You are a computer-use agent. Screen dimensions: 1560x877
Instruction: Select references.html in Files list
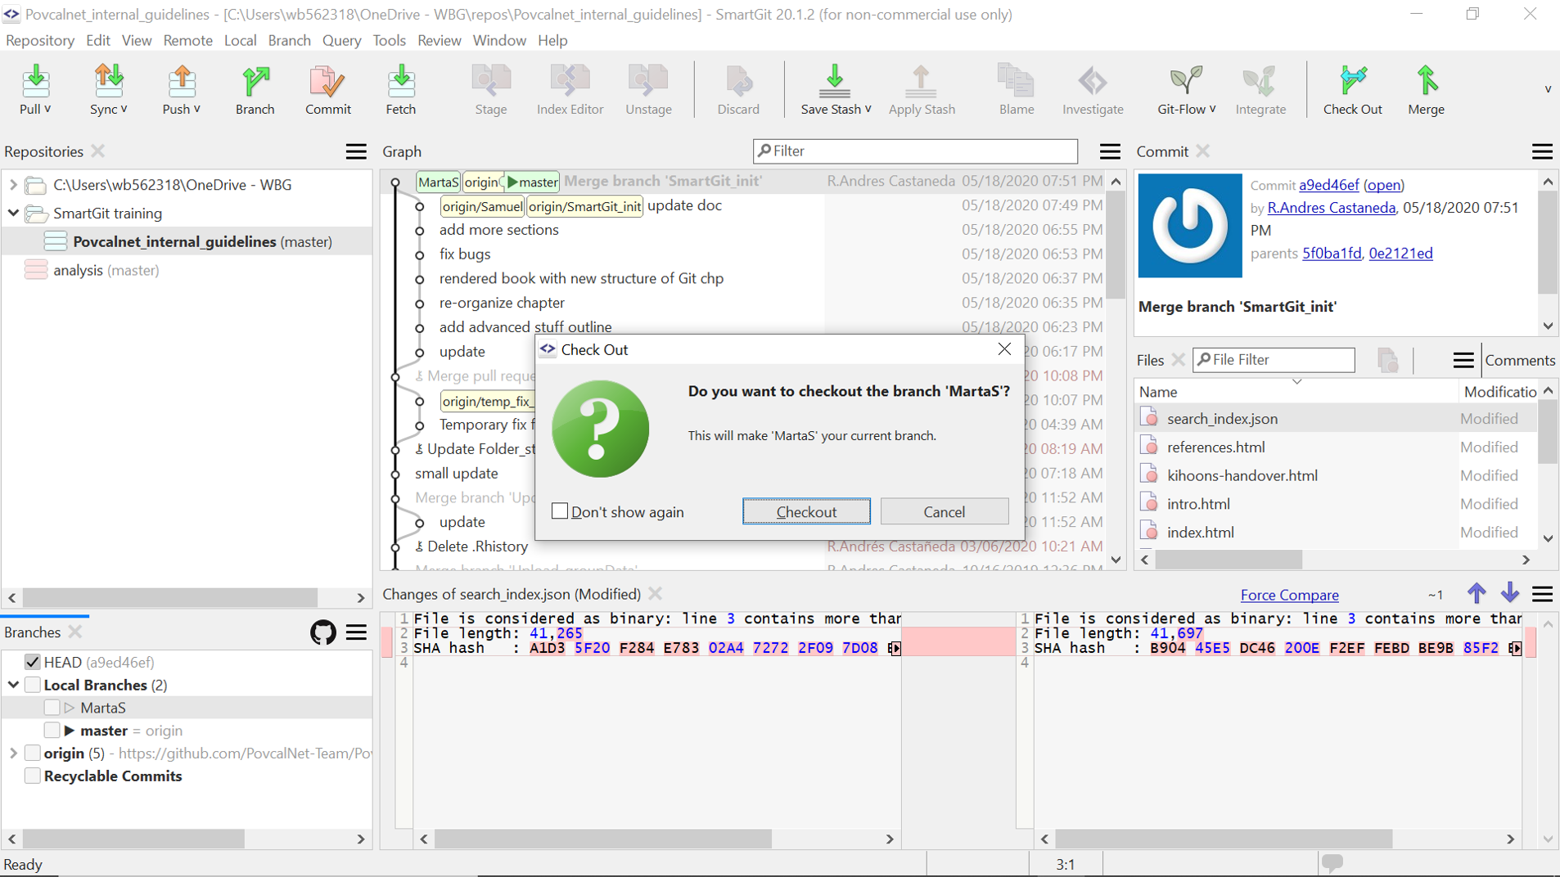[x=1215, y=447]
